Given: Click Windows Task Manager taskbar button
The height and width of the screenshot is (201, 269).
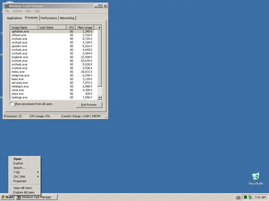Looking at the screenshot, I should (x=36, y=197).
